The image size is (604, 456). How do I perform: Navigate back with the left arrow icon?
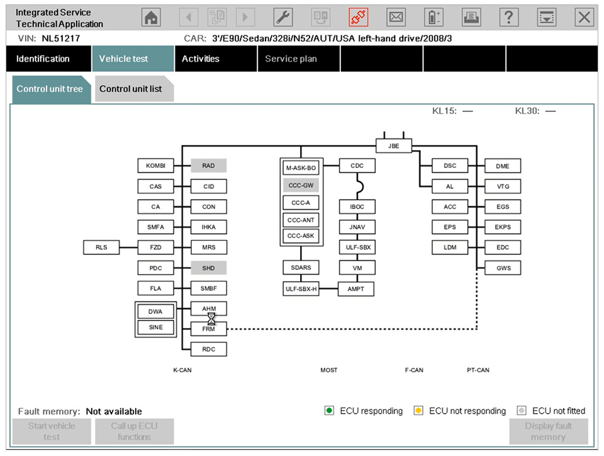pyautogui.click(x=189, y=18)
